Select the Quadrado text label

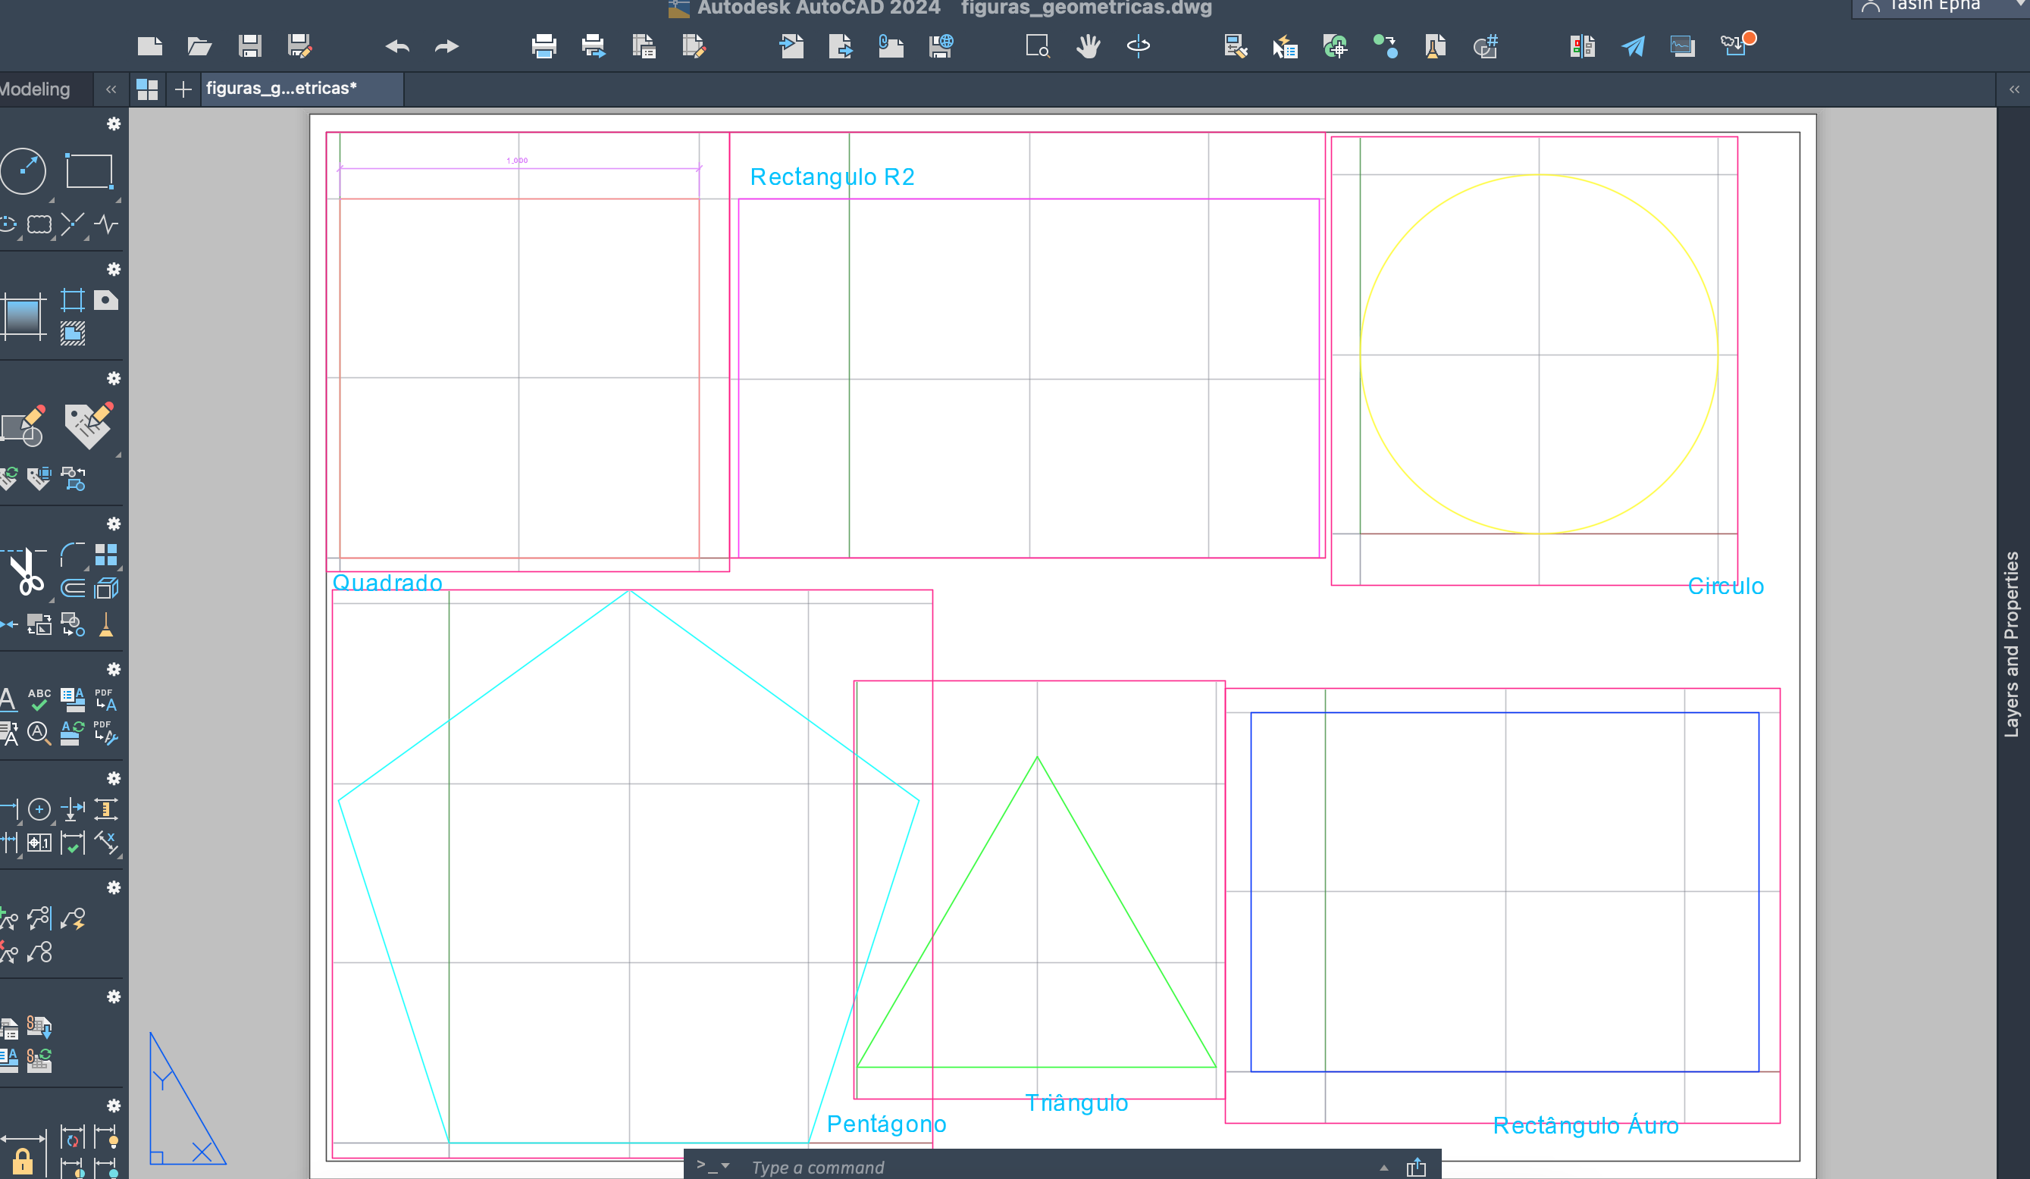point(387,582)
